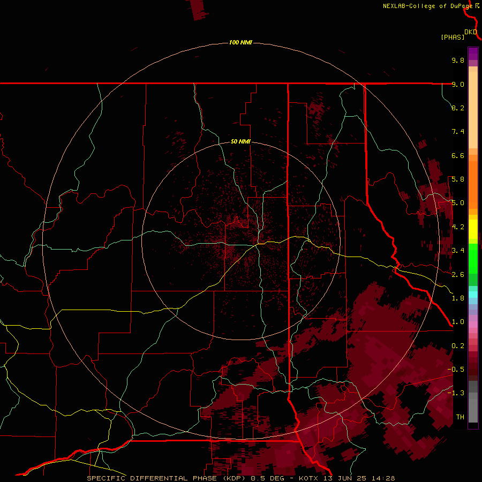
Task: Click the 0.2 legend value
Action: [x=458, y=346]
